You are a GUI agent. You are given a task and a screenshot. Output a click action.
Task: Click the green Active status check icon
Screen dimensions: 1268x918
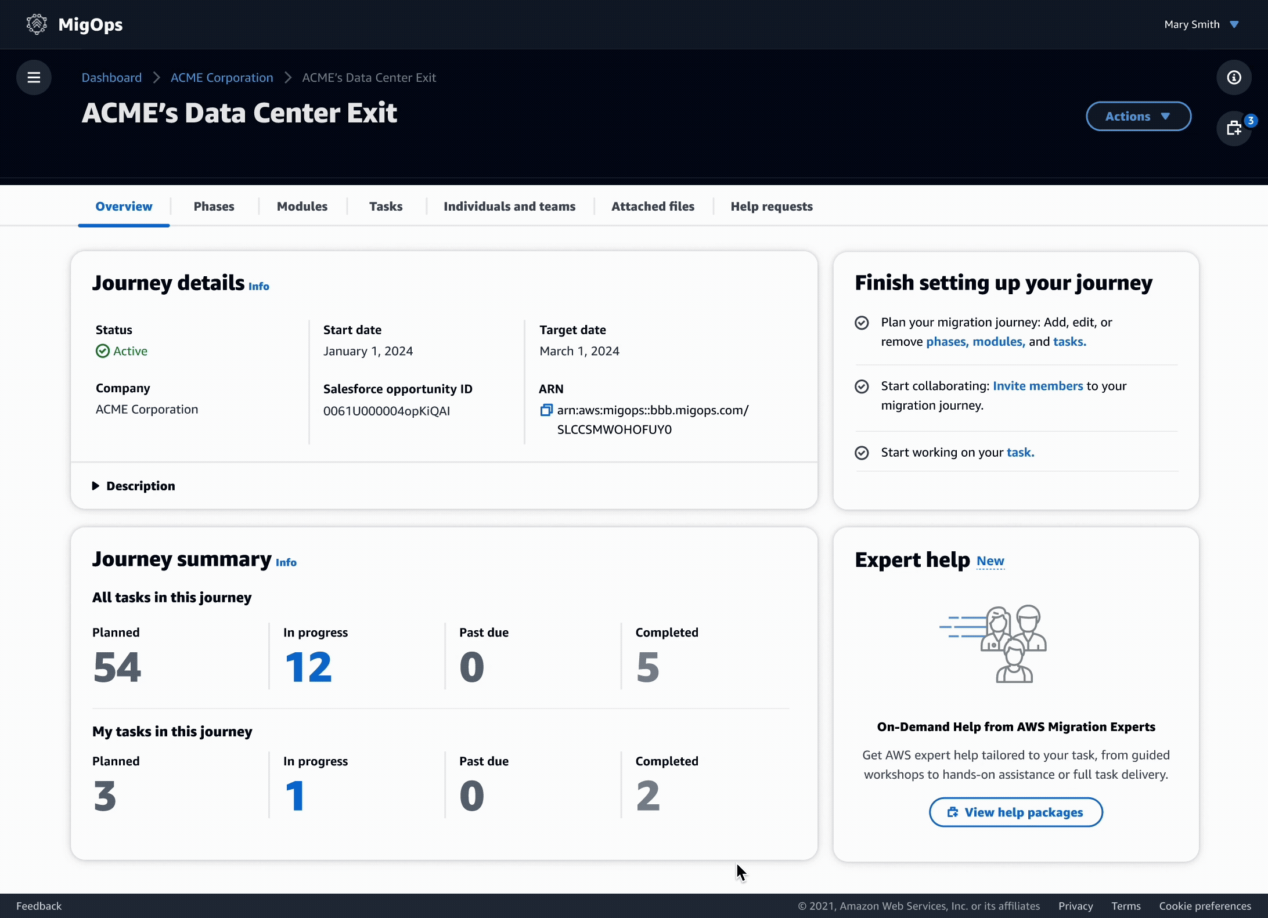pos(102,351)
